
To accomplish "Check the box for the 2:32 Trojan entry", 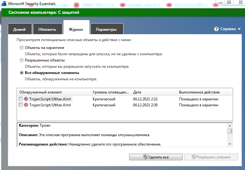I will point(20,99).
